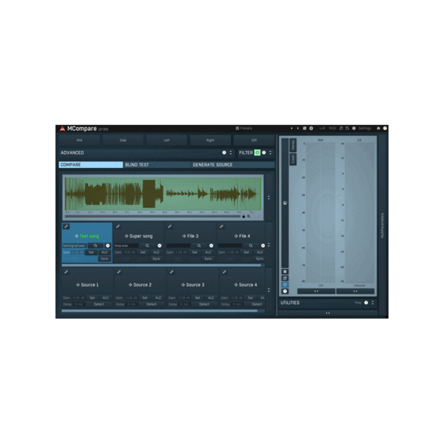Select the Crest meter tab
This screenshot has height=444, width=444.
click(x=293, y=159)
